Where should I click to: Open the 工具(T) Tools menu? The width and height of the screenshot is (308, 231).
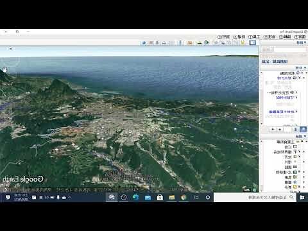(254, 37)
